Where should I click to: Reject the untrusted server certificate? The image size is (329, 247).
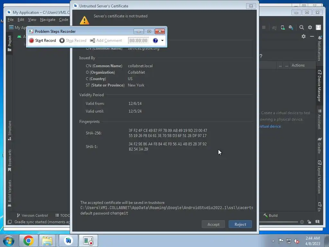coord(240,224)
